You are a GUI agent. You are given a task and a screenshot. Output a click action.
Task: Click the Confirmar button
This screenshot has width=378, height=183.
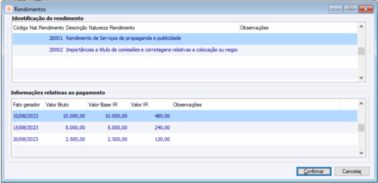tap(314, 171)
